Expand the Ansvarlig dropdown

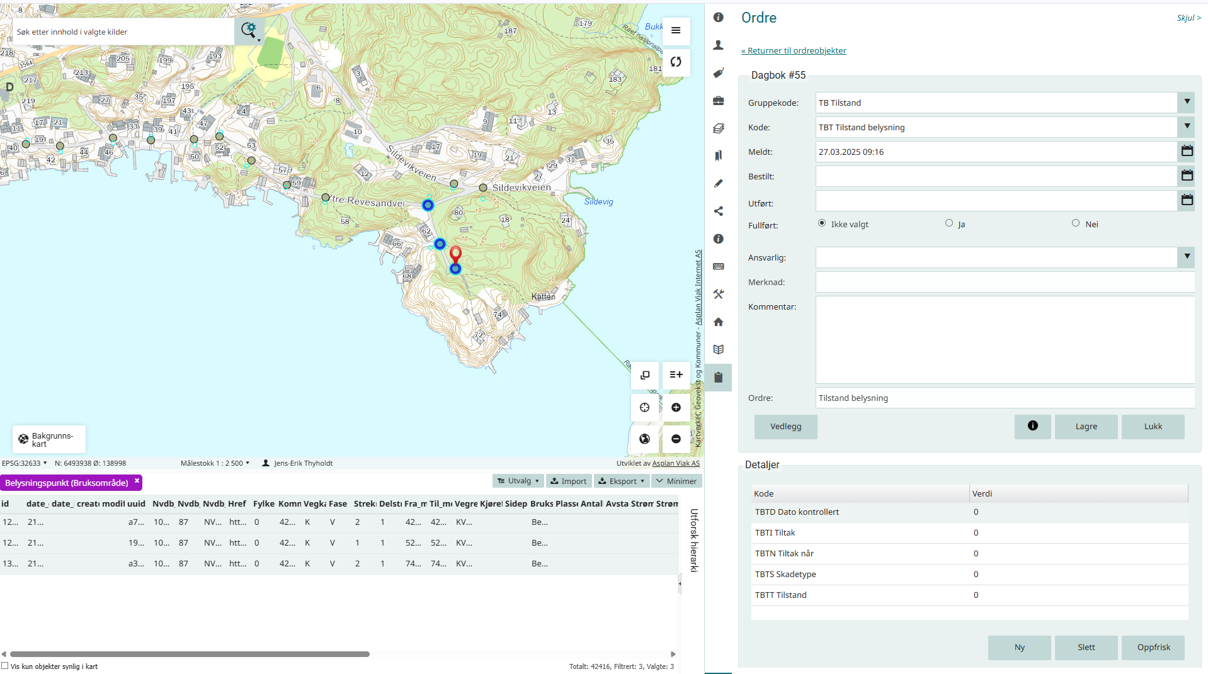click(x=1187, y=257)
